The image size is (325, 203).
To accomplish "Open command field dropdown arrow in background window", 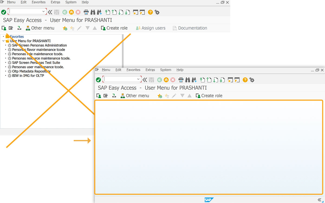I will pyautogui.click(x=44, y=12).
